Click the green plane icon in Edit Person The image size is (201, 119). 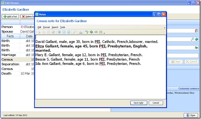[196, 48]
